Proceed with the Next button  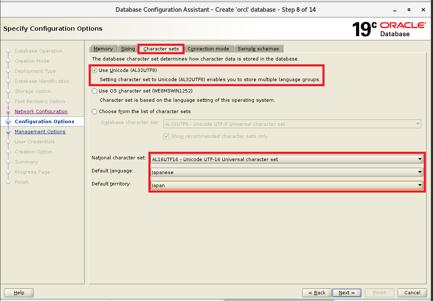tap(347, 293)
